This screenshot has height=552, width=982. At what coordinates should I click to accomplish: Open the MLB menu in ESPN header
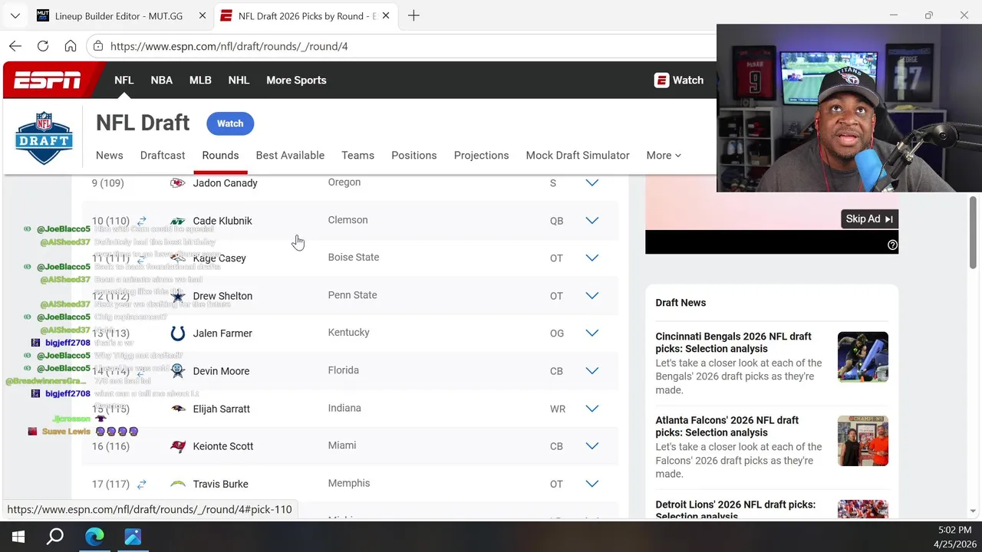coord(200,80)
